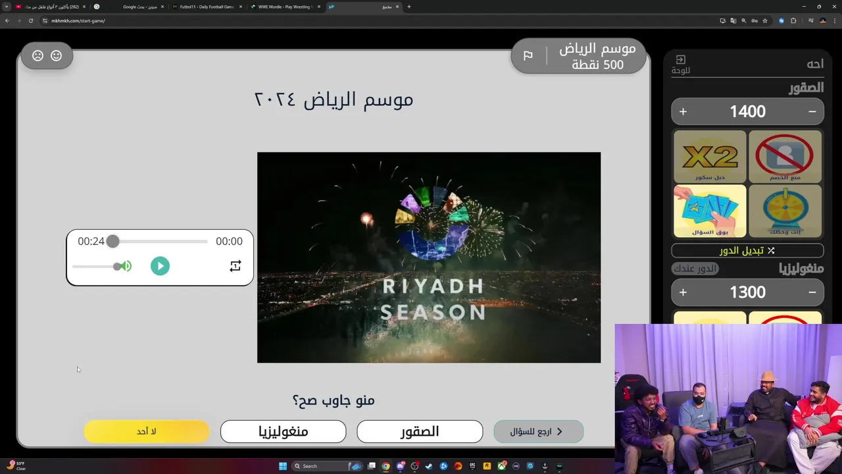Viewport: 842px width, 474px height.
Task: Click the happy face reaction icon
Action: [x=57, y=56]
